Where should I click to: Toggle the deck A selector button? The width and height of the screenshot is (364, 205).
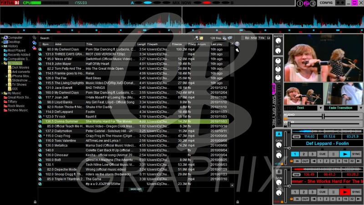(x=279, y=134)
